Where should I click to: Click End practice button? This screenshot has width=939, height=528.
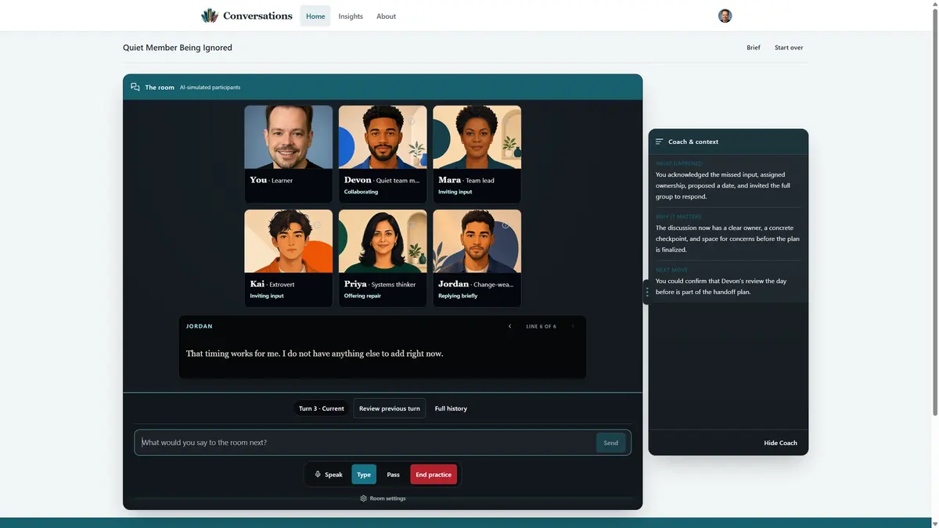(434, 474)
